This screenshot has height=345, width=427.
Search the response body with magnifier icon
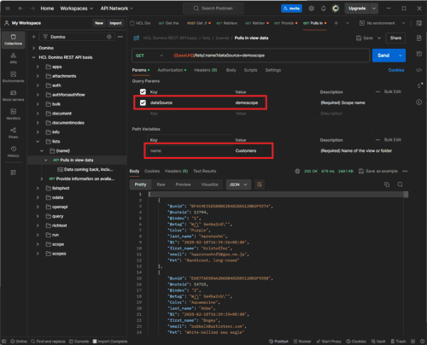pyautogui.click(x=400, y=184)
